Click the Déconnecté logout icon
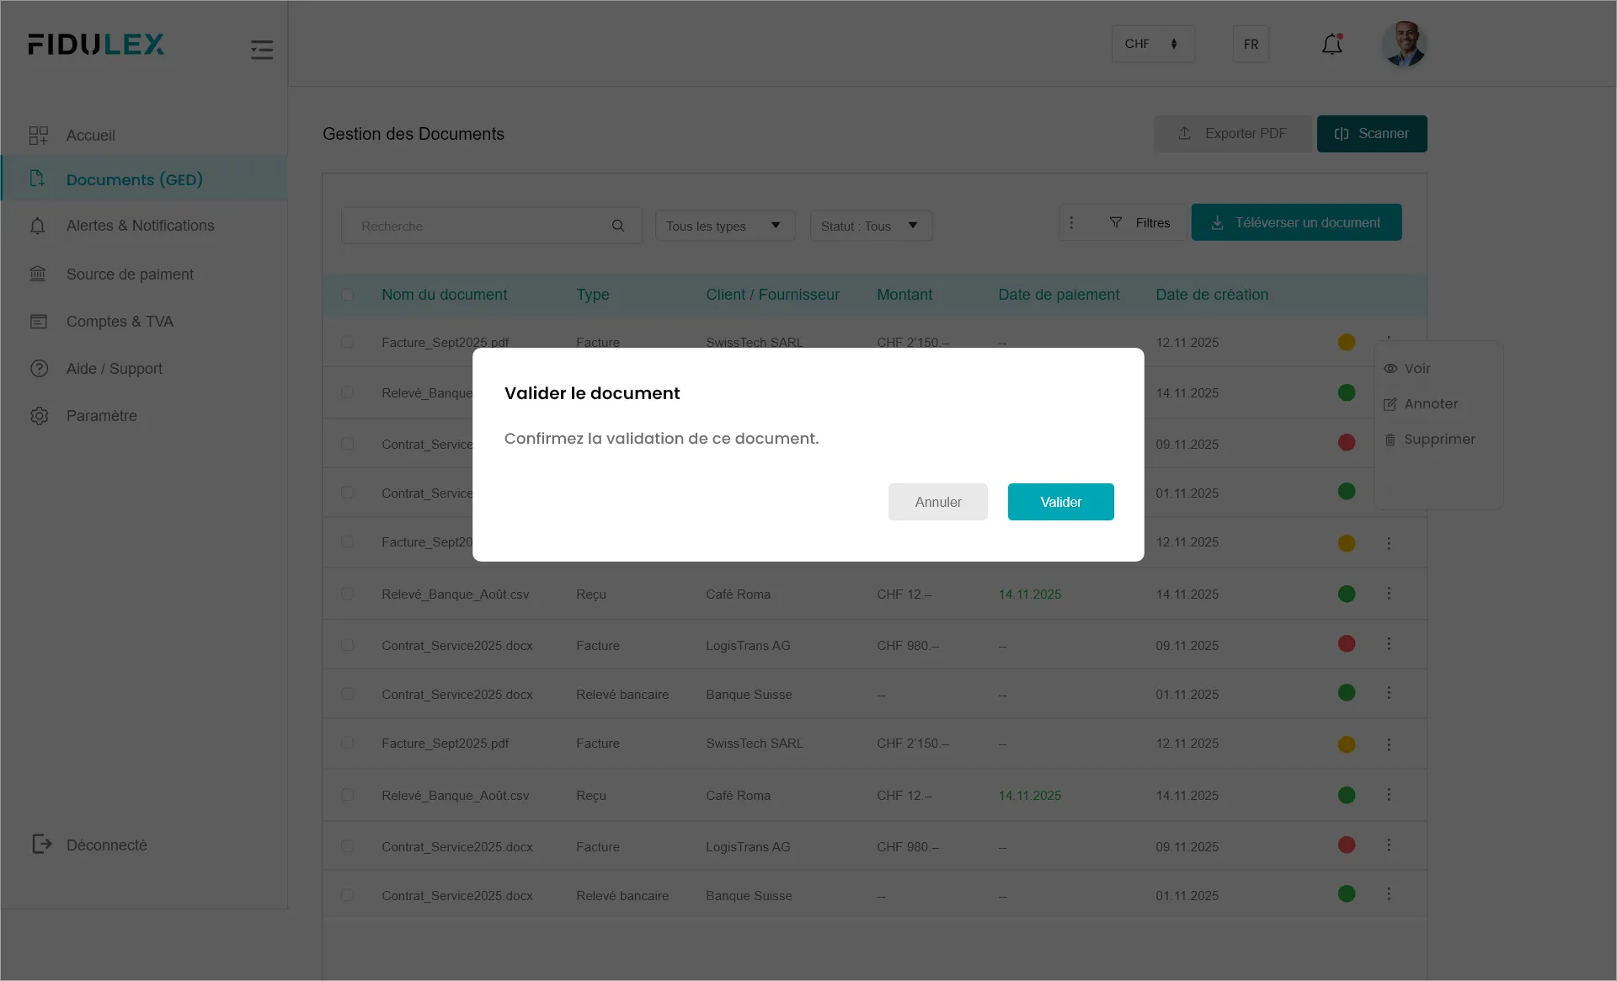1617x981 pixels. pyautogui.click(x=41, y=845)
